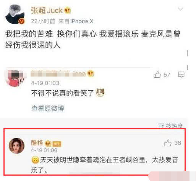Screen dimensions: 196x181
Task: Open 张超Juck's profile avatar
Action: click(15, 14)
